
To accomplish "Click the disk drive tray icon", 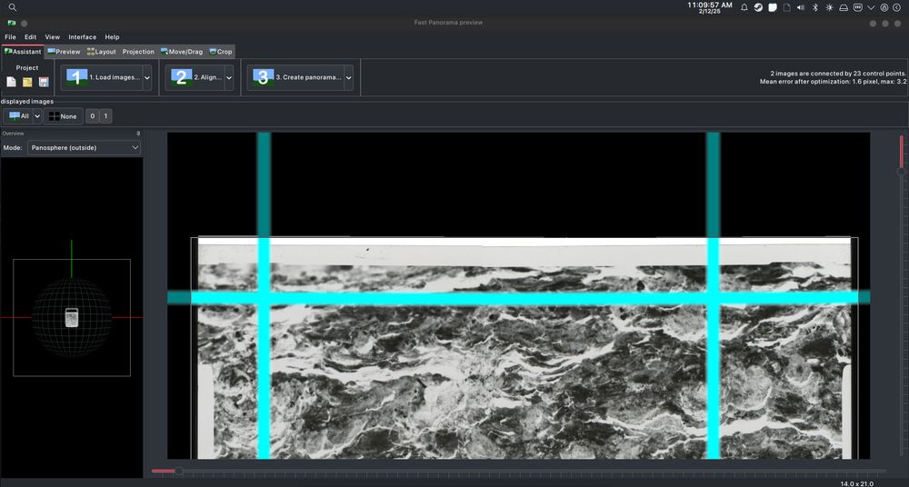I will (x=844, y=7).
